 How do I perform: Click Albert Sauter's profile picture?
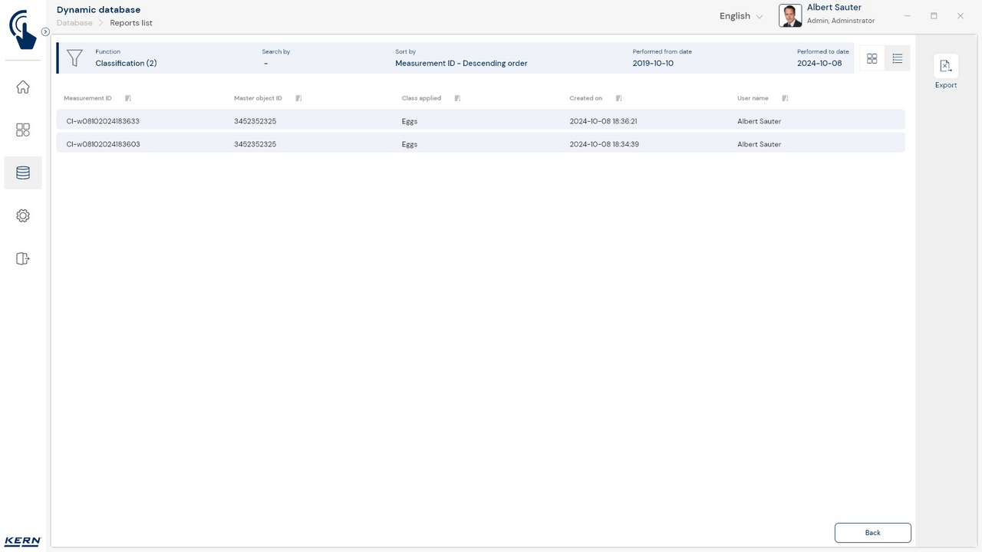coord(790,16)
